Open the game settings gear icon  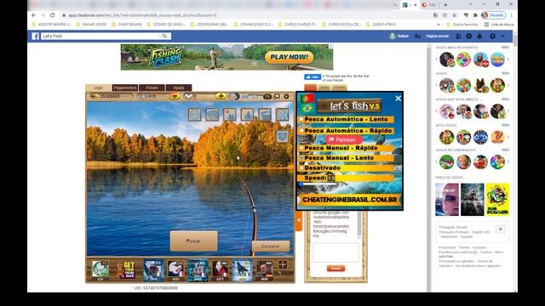pos(286,96)
